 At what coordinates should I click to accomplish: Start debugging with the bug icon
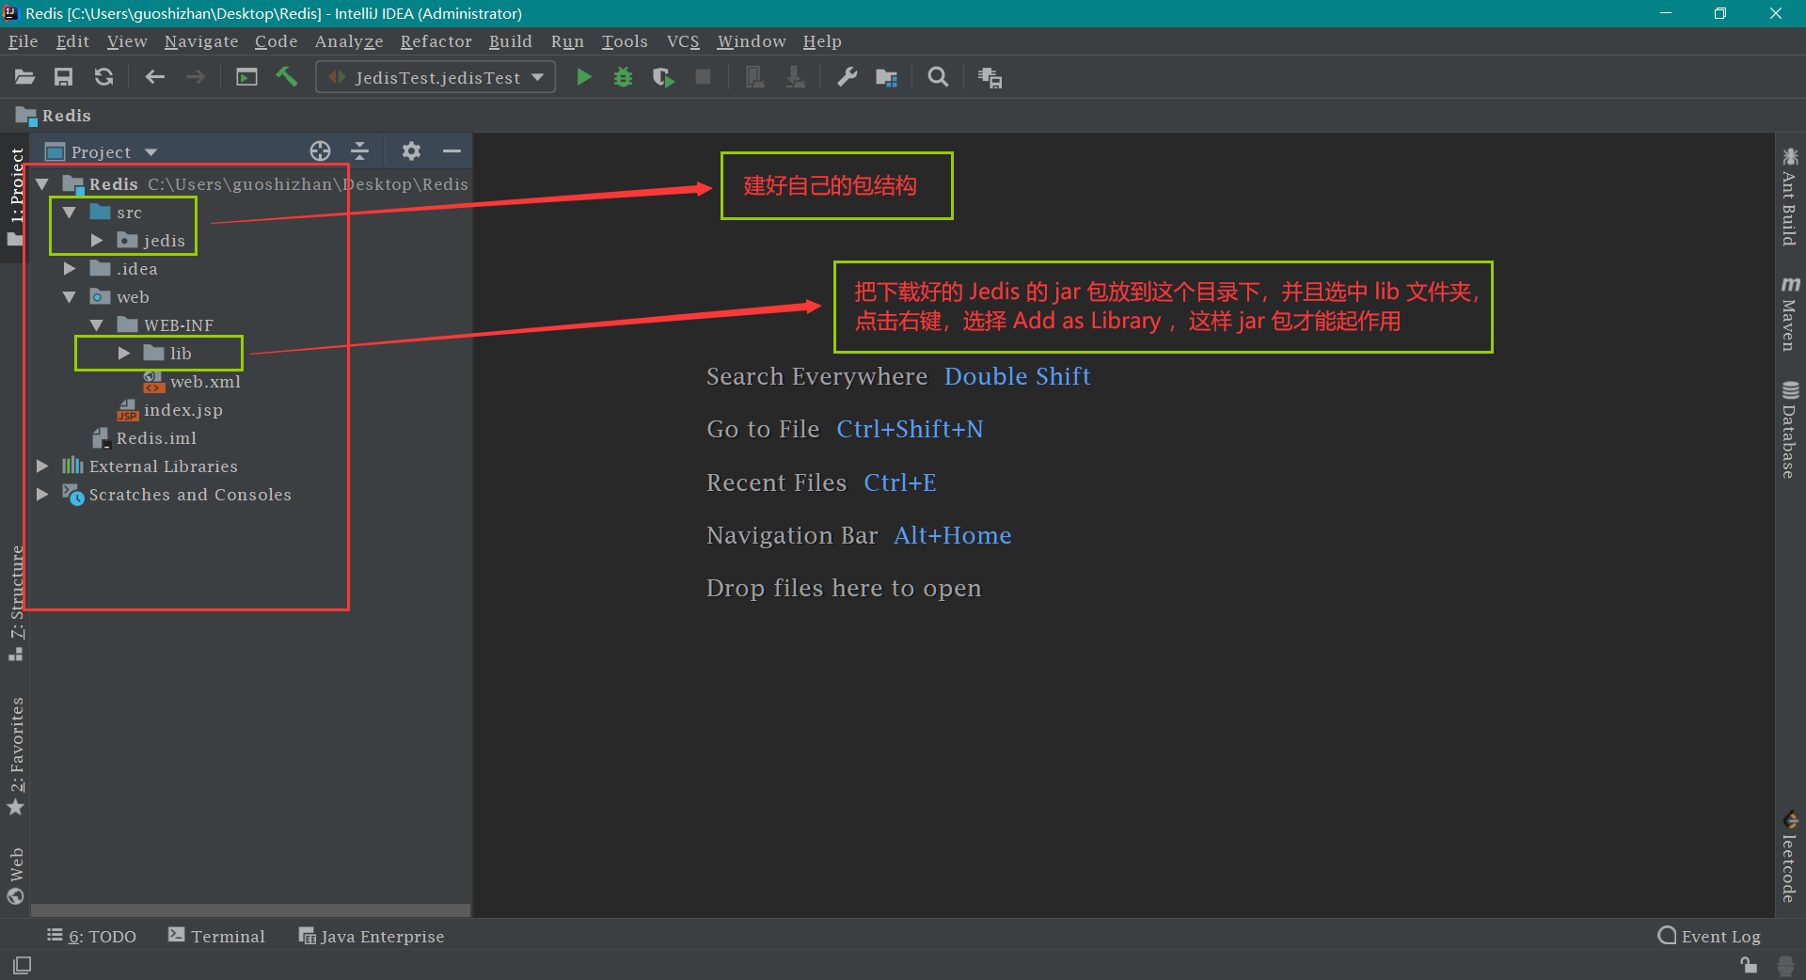(623, 77)
